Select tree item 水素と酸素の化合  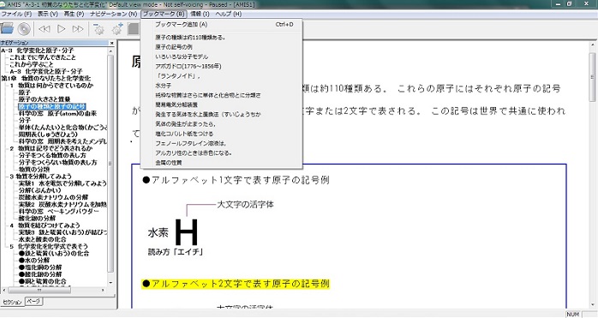coord(42,239)
